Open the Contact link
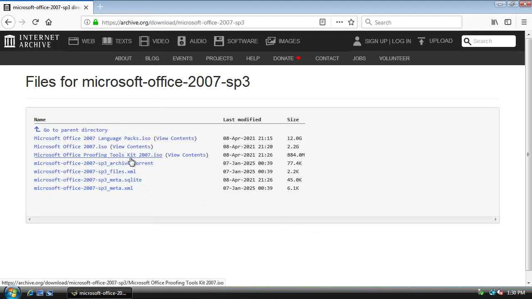Viewport: 532px width, 299px height. click(327, 59)
